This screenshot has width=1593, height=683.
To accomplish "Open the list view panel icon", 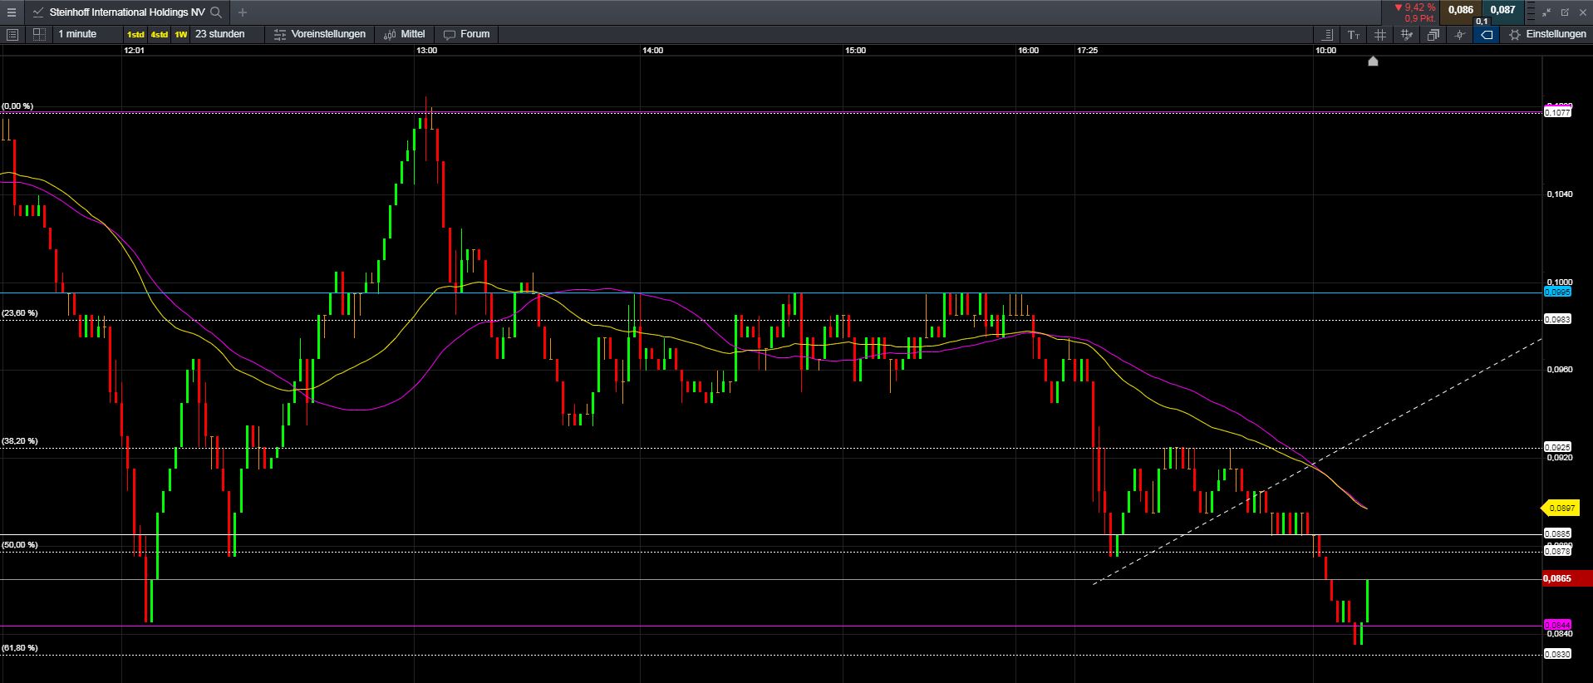I will pos(12,34).
